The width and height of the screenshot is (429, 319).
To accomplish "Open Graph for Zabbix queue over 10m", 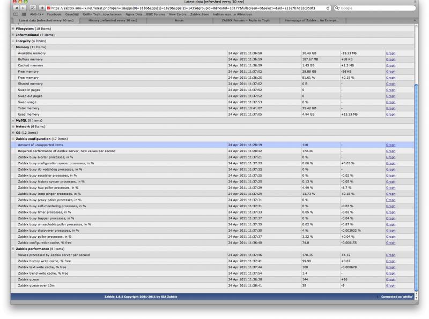I will pyautogui.click(x=390, y=286).
